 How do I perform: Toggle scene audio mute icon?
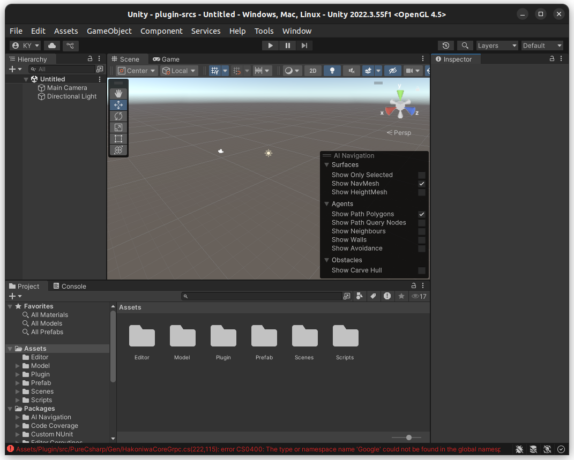click(352, 71)
